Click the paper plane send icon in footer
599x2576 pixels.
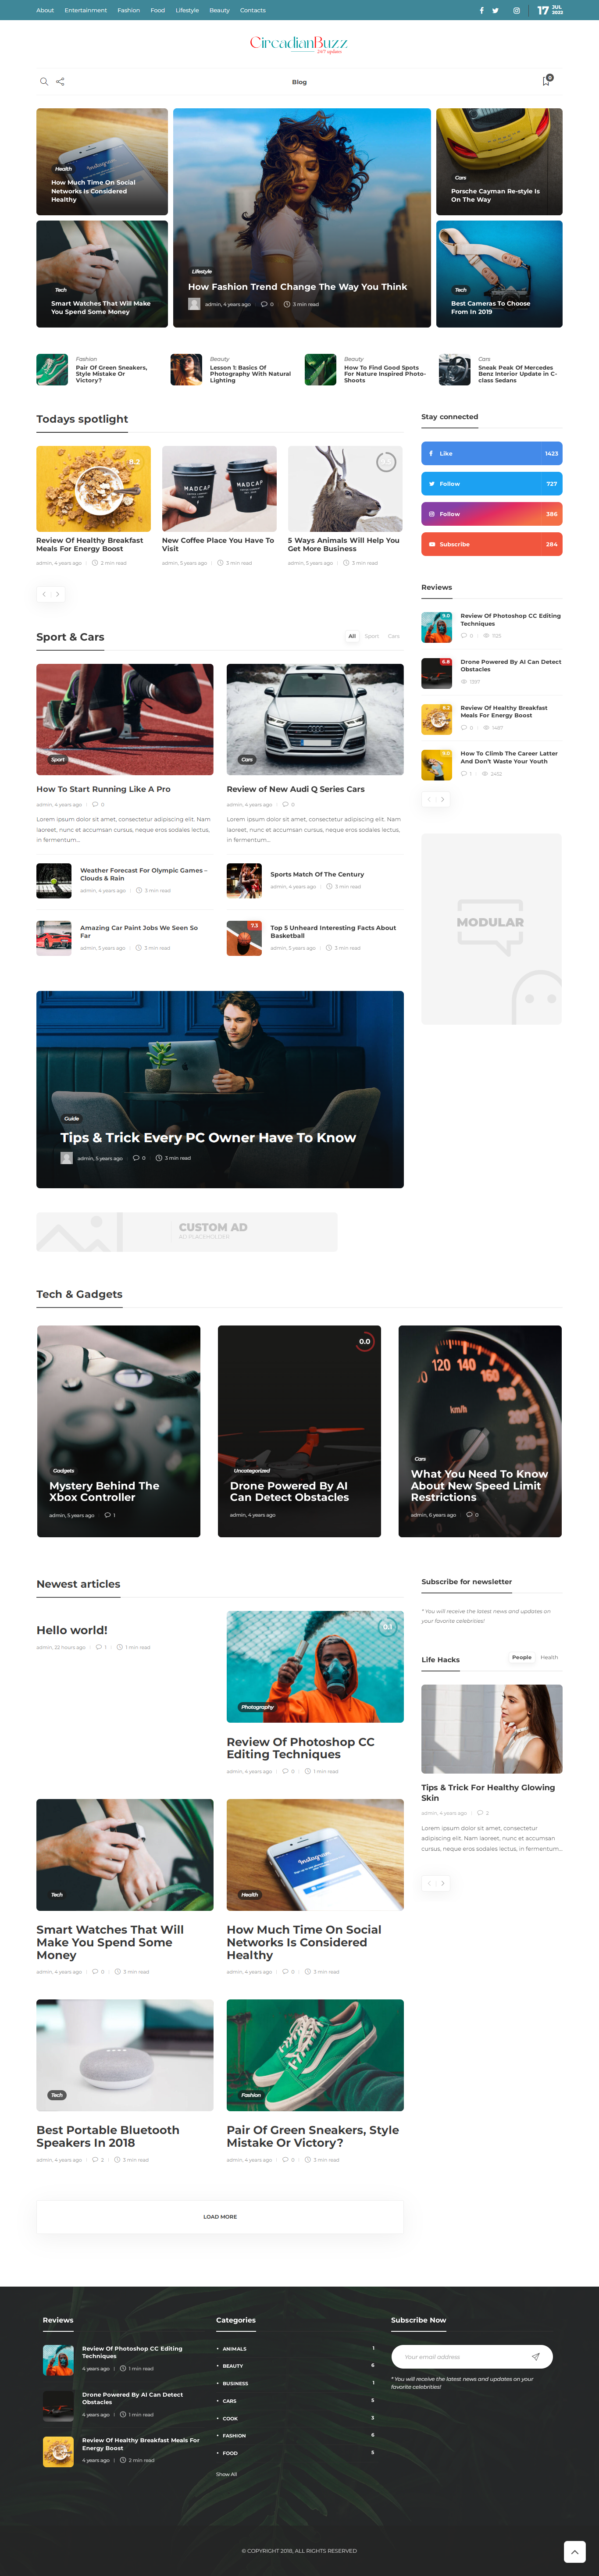(536, 2357)
